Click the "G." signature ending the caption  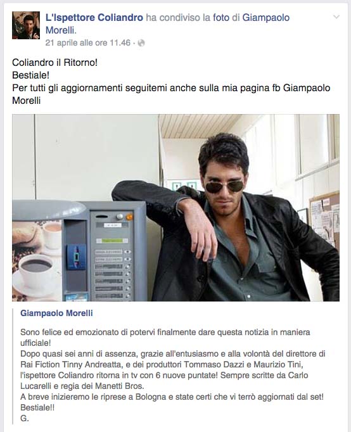point(25,418)
